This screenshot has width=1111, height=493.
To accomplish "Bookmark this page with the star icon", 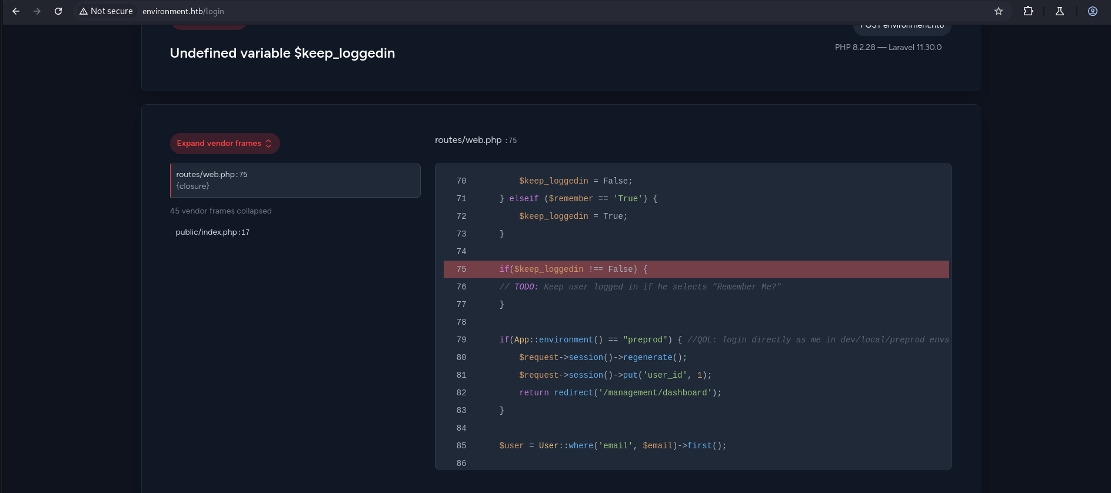I will click(999, 11).
